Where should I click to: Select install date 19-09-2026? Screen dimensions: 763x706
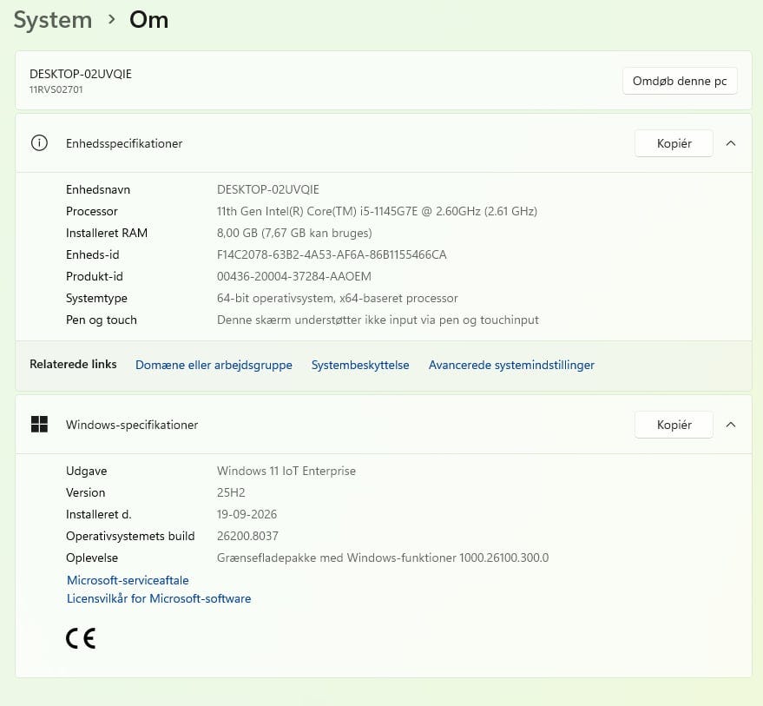[x=247, y=514]
